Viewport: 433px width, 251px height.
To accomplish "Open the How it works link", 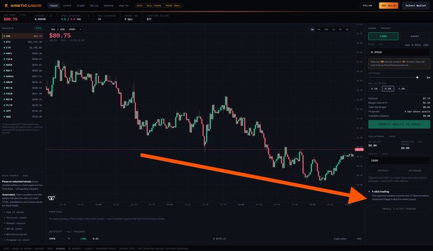I will [x=15, y=212].
